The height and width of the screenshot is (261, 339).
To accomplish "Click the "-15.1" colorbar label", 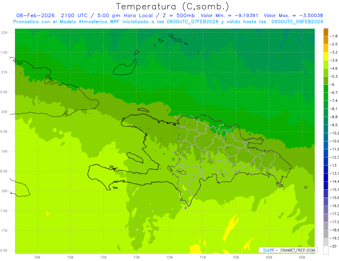I will coord(334,189).
